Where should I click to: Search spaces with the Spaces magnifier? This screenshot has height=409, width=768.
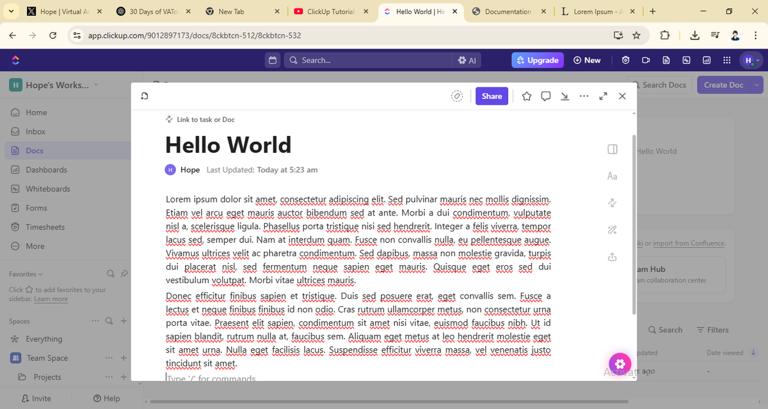click(x=109, y=321)
